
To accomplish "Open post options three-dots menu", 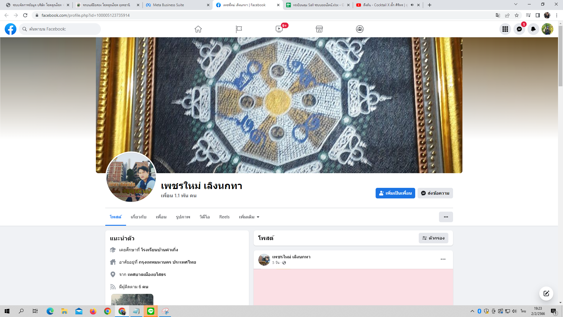I will [x=443, y=259].
